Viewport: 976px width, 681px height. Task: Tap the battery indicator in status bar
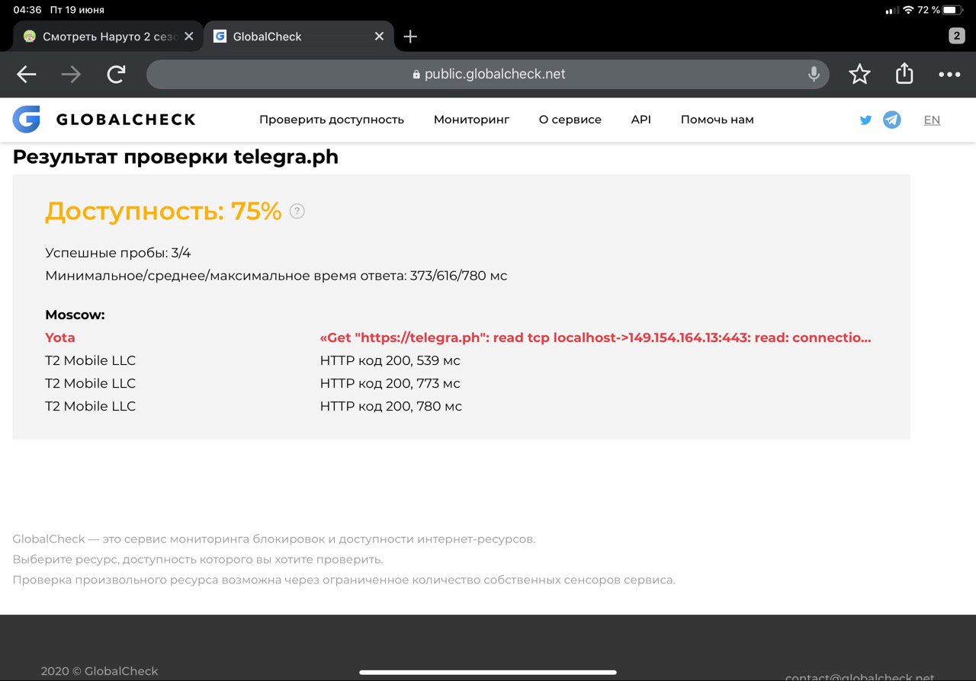pos(952,10)
